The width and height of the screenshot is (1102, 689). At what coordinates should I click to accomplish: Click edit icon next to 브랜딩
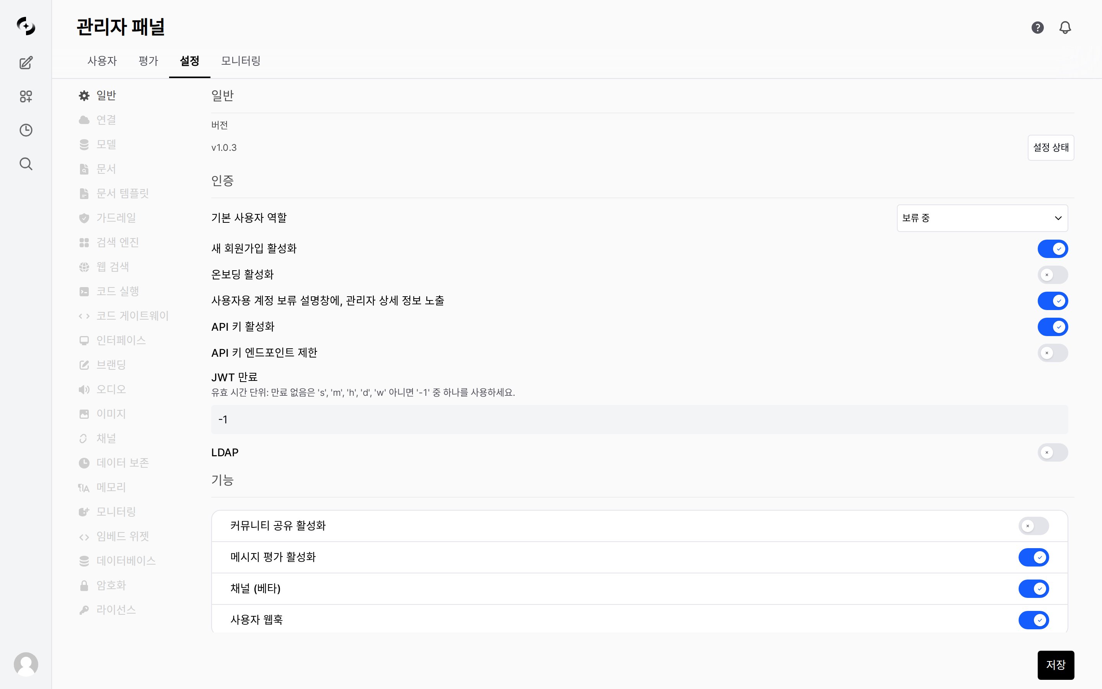tap(84, 365)
